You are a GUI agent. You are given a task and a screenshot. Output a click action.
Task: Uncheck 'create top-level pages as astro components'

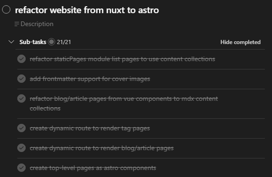tap(21, 168)
